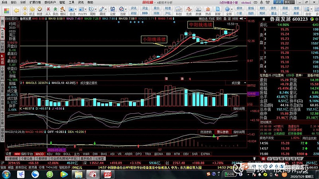
Task: Open the 测速 speed test clock icon
Action: point(39,11)
